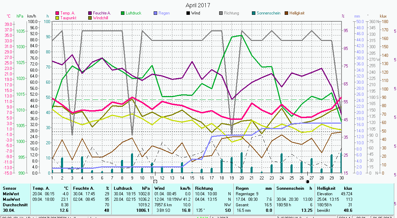The width and height of the screenshot is (397, 218).
Task: Select the black Wind legend swatch
Action: click(x=188, y=13)
